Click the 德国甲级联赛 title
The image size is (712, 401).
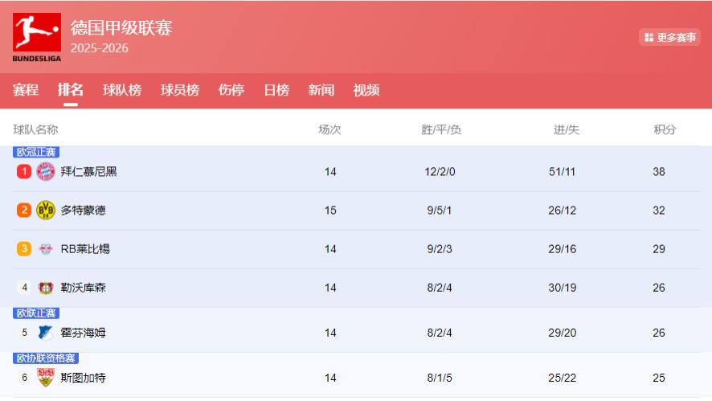121,27
